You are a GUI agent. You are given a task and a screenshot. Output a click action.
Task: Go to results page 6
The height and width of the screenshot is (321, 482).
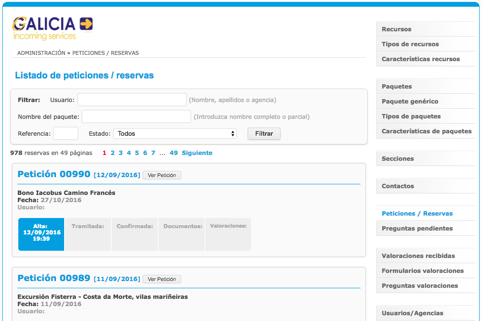145,153
